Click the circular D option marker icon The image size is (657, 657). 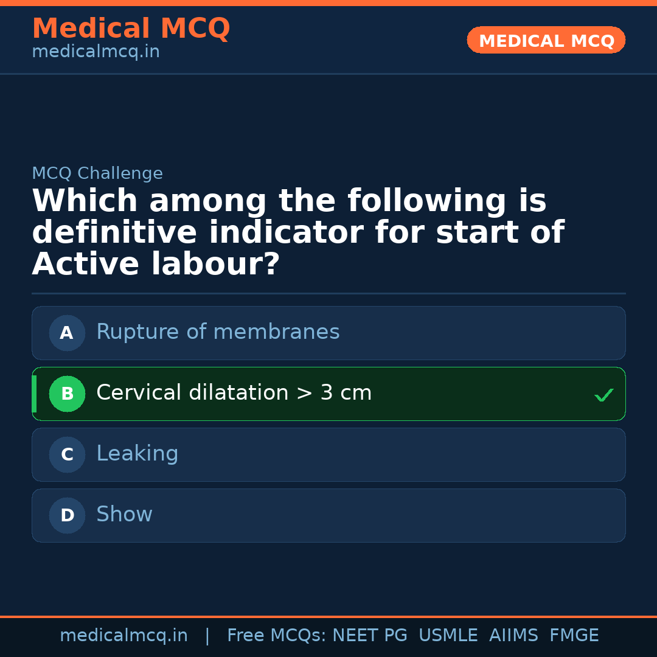pyautogui.click(x=67, y=515)
